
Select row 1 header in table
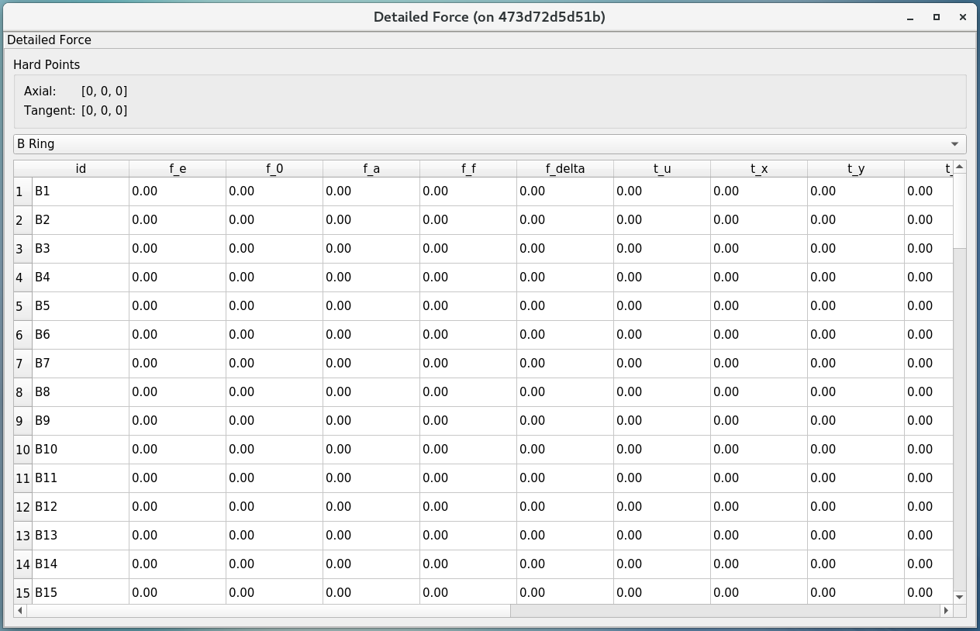22,191
